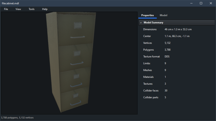Open the Tools menu

click(x=31, y=9)
